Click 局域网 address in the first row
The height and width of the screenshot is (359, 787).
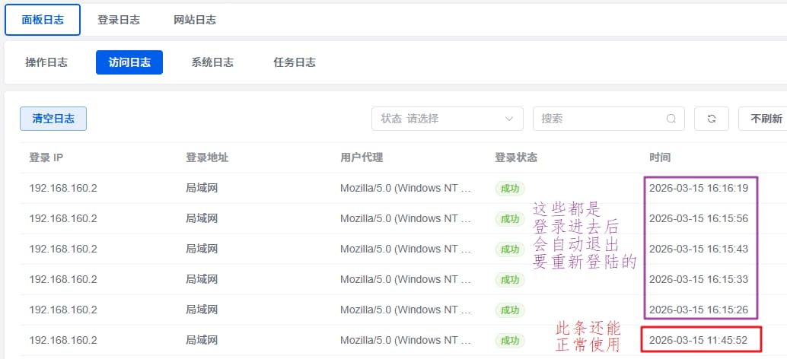(202, 188)
